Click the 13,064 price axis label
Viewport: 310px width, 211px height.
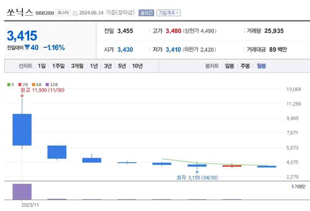click(x=294, y=89)
